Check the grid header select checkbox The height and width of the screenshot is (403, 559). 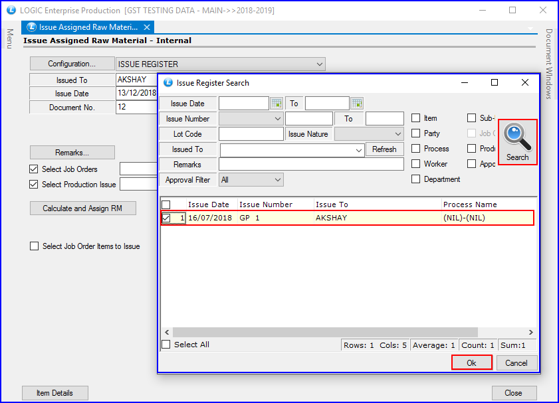[166, 204]
